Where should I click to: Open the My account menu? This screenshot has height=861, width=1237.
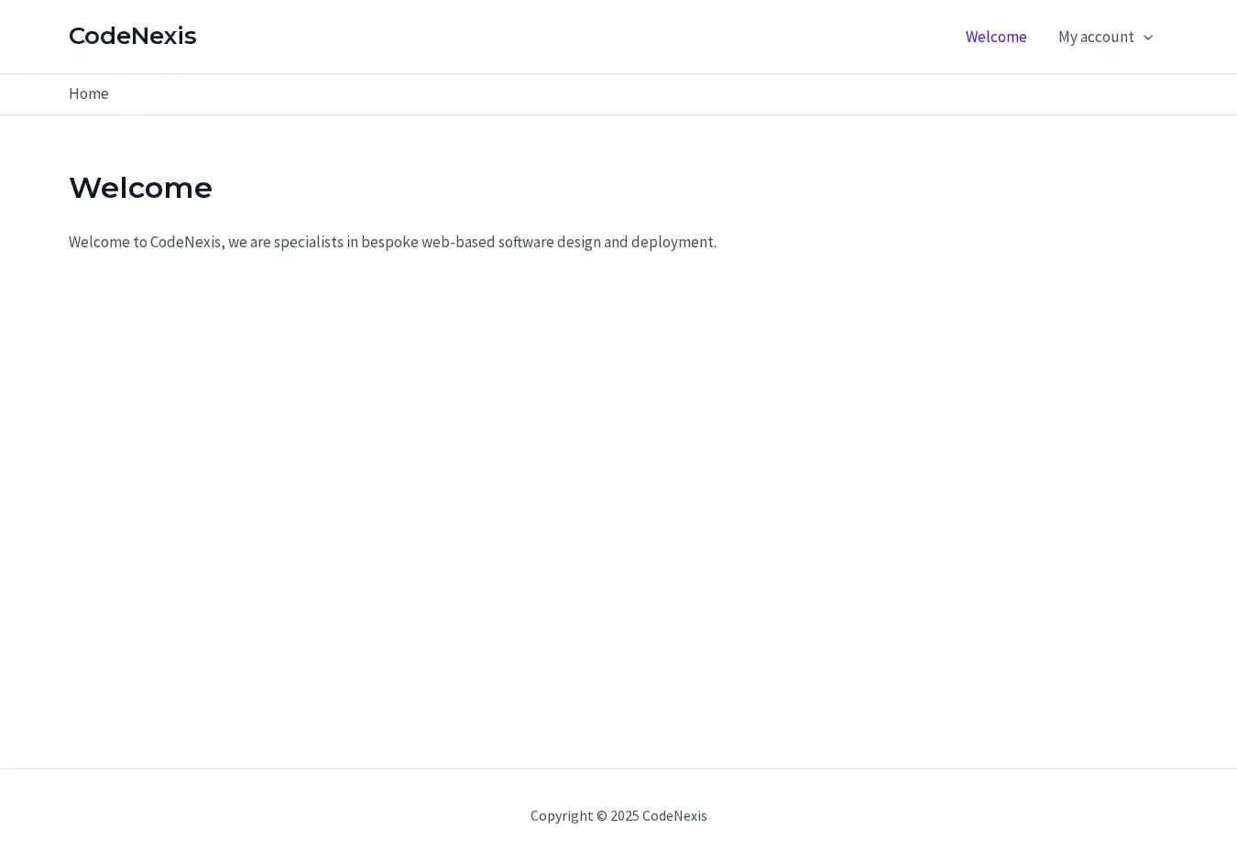pos(1096,37)
